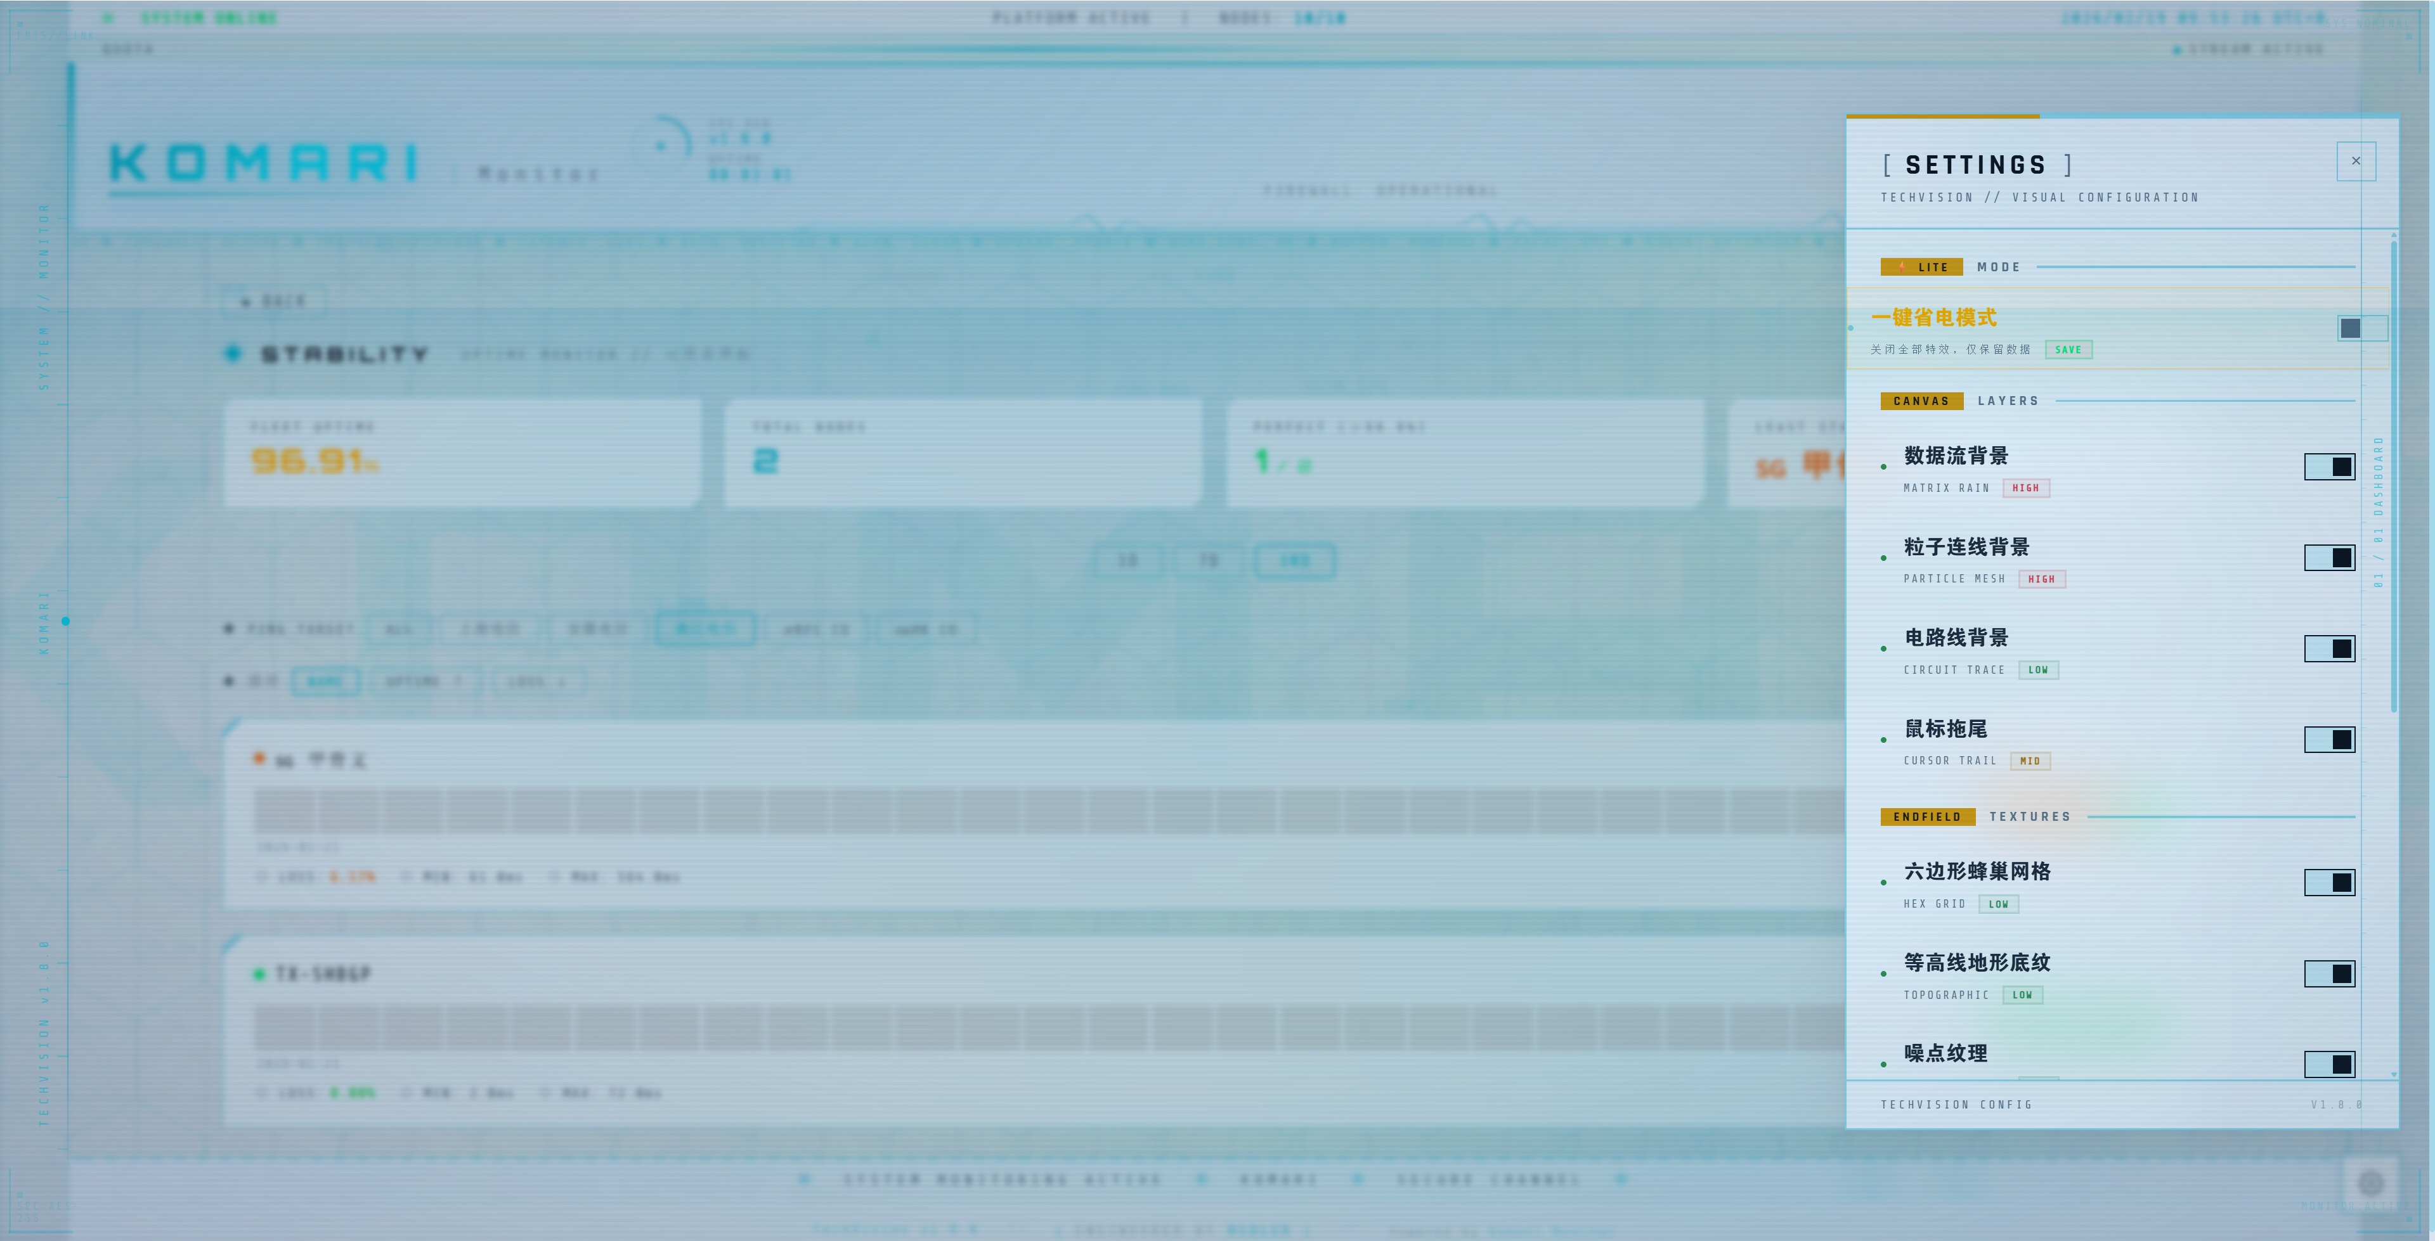Image resolution: width=2435 pixels, height=1241 pixels.
Task: Toggle the 噪点纹理 noise texture switch
Action: (2329, 1064)
